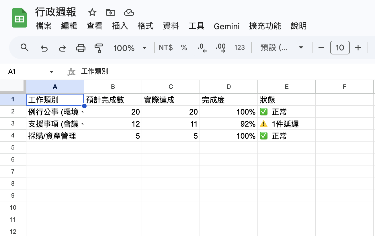Image resolution: width=375 pixels, height=236 pixels.
Task: Redo the last action
Action: (x=62, y=48)
